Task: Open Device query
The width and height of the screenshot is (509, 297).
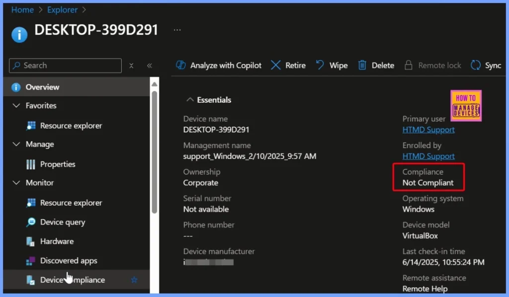Action: pos(62,223)
